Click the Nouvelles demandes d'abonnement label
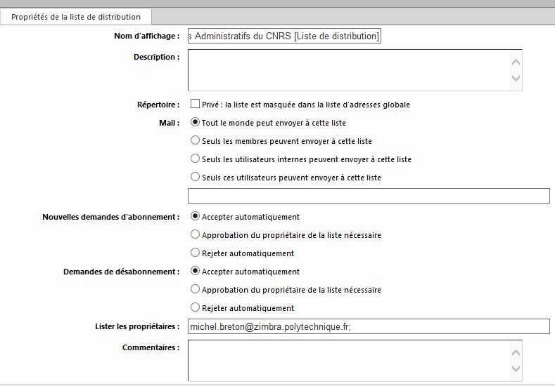555x386 pixels. click(x=110, y=217)
